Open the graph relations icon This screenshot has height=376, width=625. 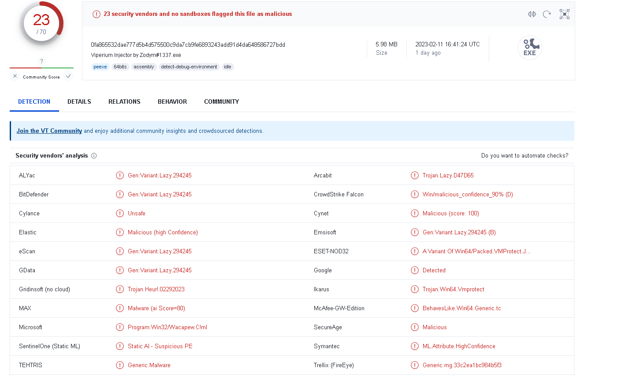(565, 14)
